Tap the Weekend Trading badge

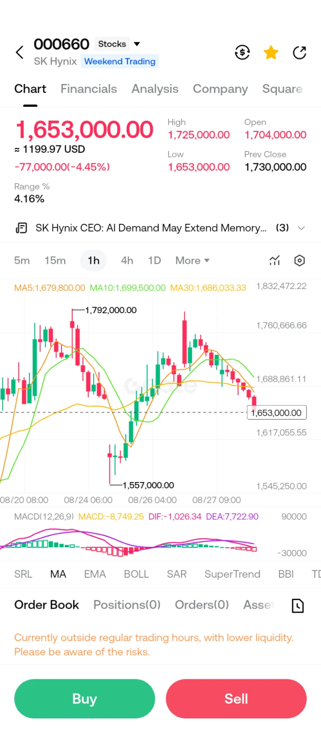[x=120, y=61]
